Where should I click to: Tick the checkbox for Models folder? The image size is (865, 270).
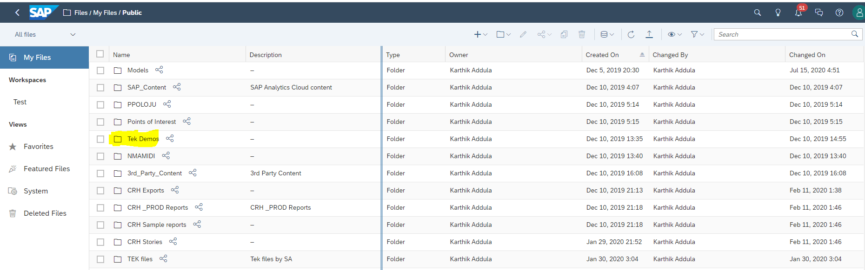pos(100,71)
